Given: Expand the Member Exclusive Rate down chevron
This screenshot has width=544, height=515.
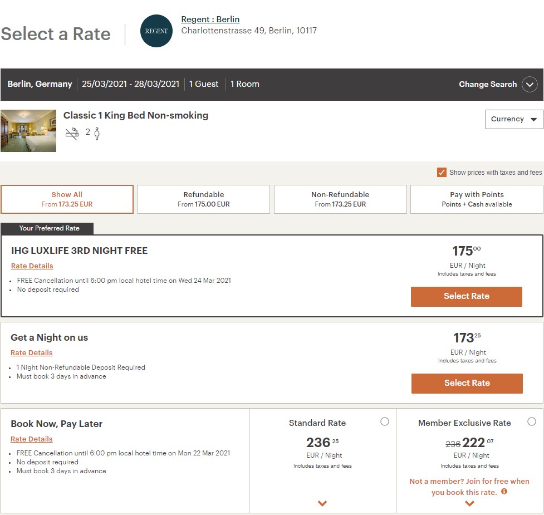Looking at the screenshot, I should pyautogui.click(x=469, y=503).
